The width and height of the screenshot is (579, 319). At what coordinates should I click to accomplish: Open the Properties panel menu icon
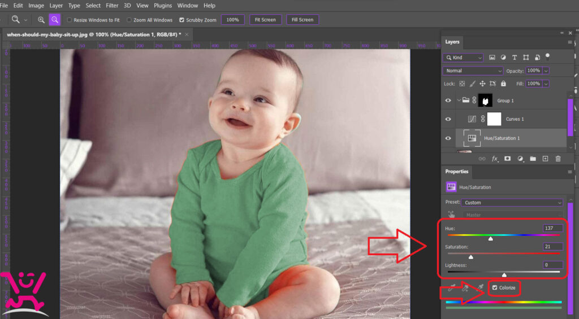[570, 172]
